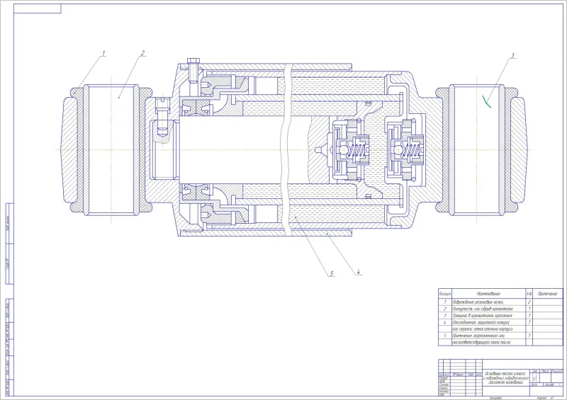Click leader callout number 4 below the housing
The height and width of the screenshot is (400, 567).
pyautogui.click(x=359, y=272)
